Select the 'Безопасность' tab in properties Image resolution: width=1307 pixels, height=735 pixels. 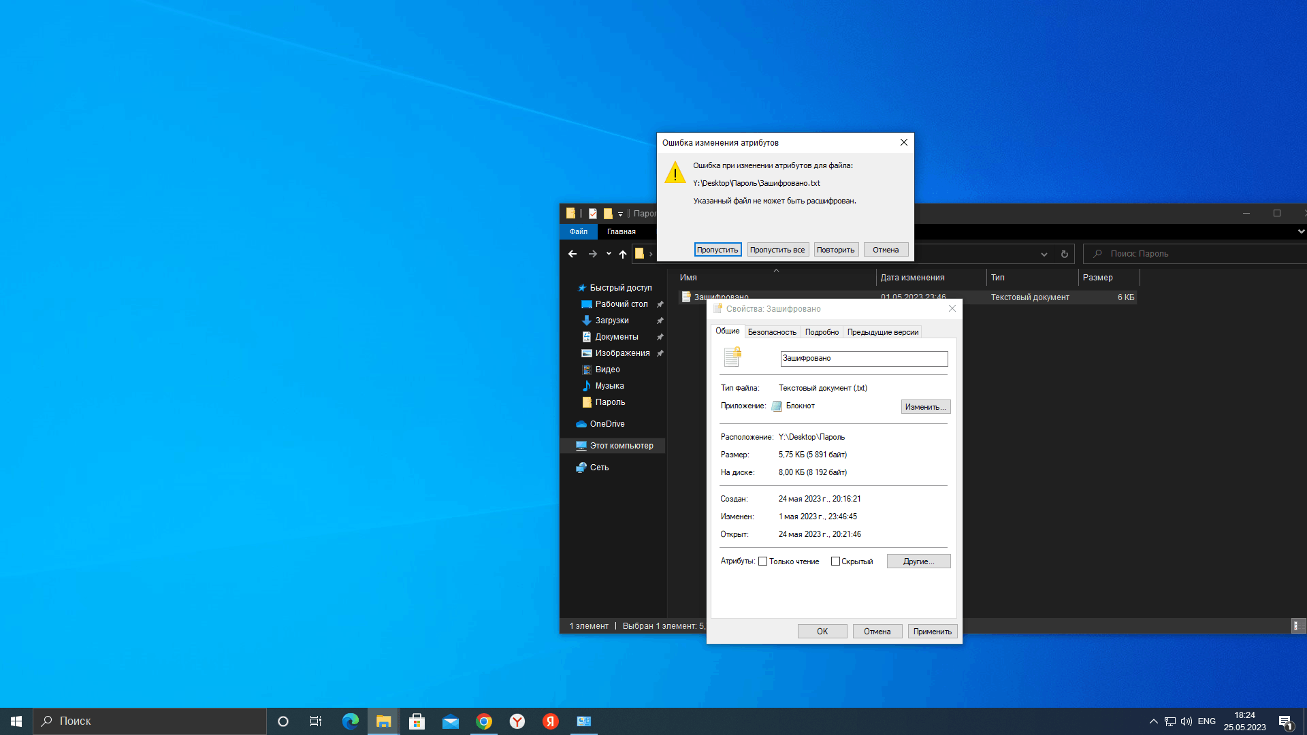(772, 332)
